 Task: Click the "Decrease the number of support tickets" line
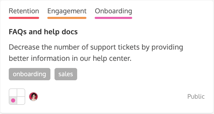point(96,48)
